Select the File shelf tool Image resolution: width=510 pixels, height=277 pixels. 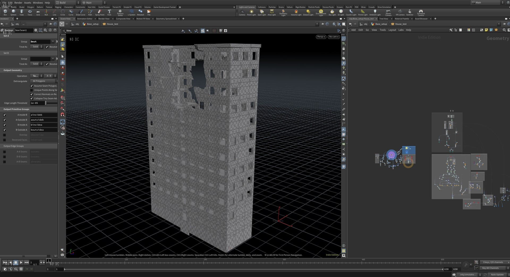click(x=149, y=12)
